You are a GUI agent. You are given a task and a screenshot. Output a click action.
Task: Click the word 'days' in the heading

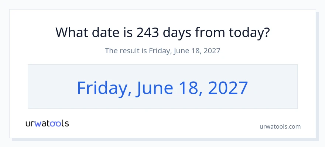click(x=177, y=33)
